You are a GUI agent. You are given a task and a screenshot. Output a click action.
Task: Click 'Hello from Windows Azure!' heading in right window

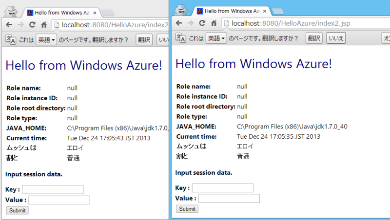tap(253, 64)
